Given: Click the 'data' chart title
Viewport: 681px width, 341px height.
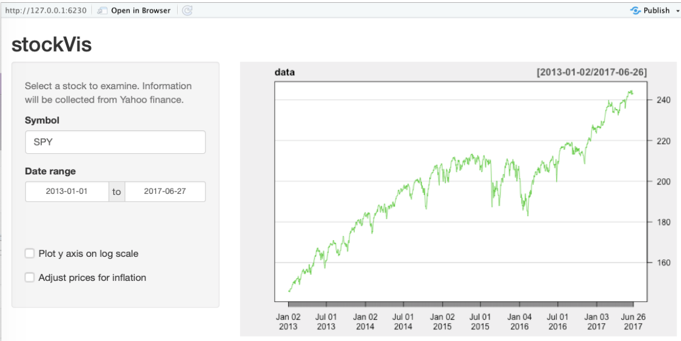Looking at the screenshot, I should (x=285, y=72).
